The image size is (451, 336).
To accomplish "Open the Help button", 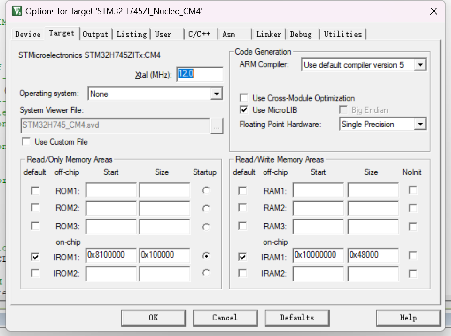I will (408, 318).
